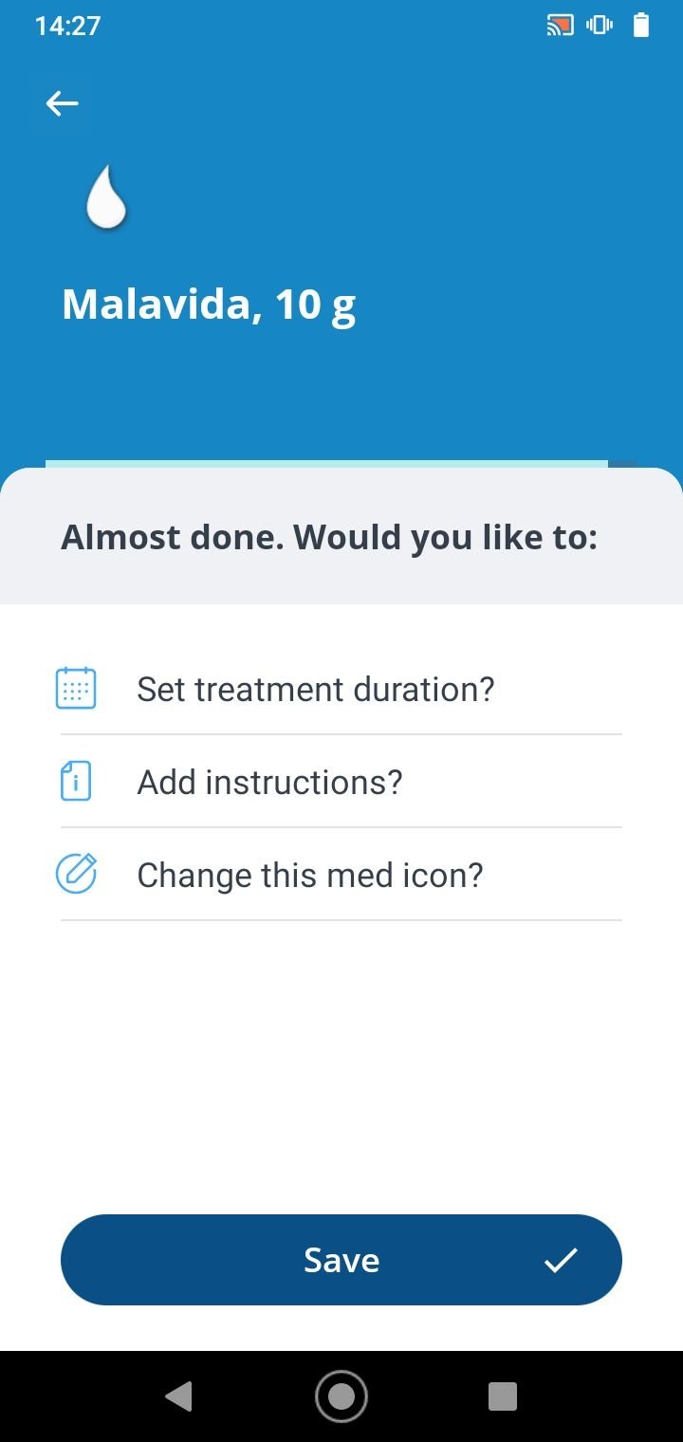
Task: Tap the battery status icon
Action: pos(641,26)
